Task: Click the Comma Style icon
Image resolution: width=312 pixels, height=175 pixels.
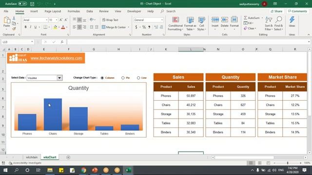Action: pyautogui.click(x=149, y=27)
